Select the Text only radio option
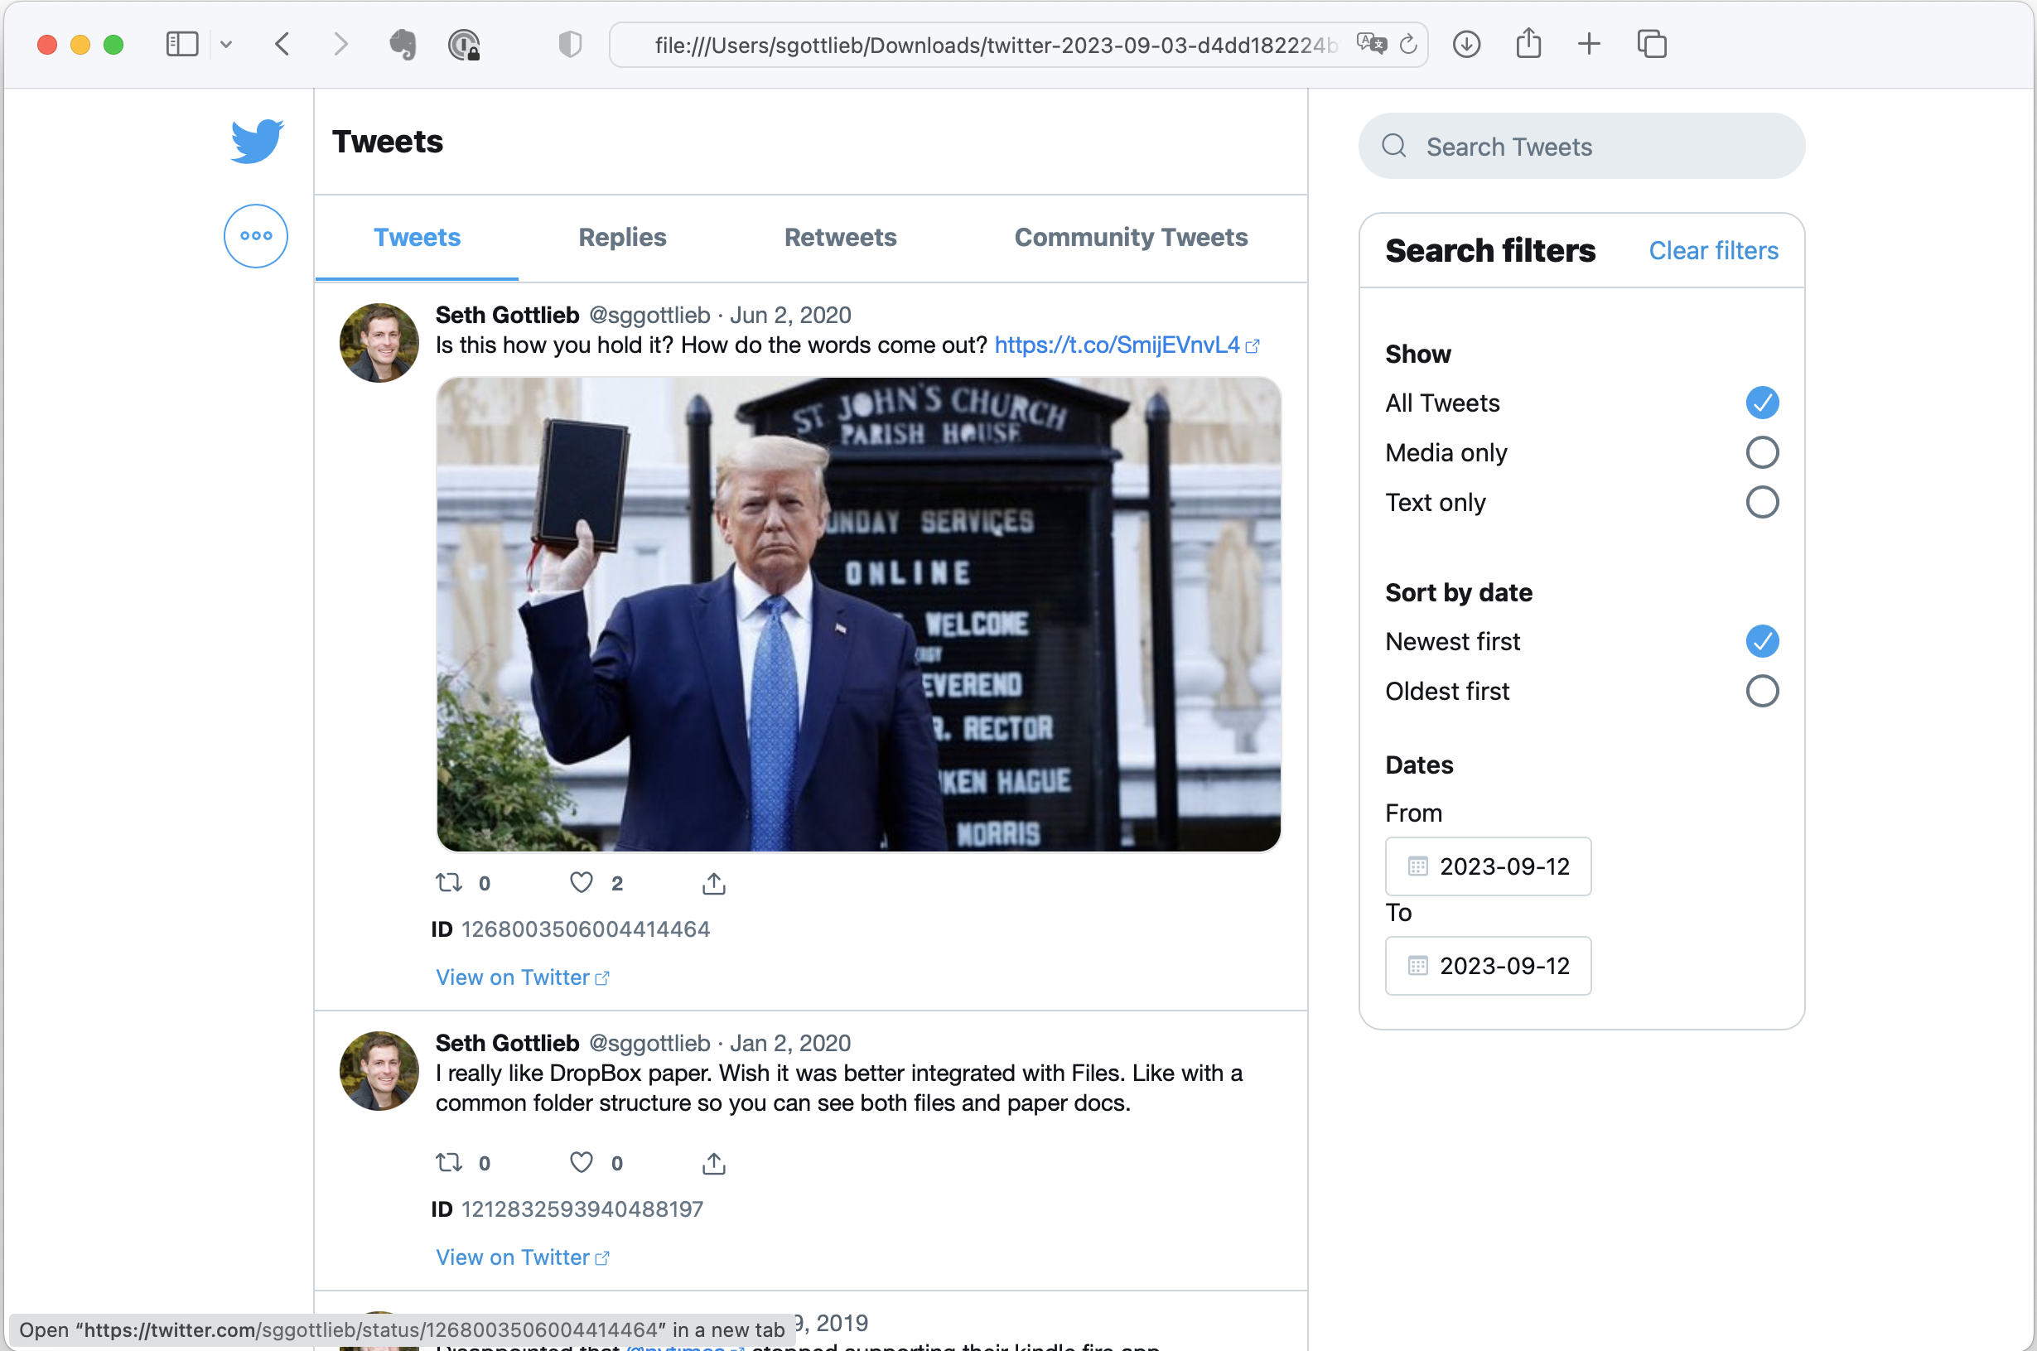Viewport: 2037px width, 1351px height. point(1762,502)
